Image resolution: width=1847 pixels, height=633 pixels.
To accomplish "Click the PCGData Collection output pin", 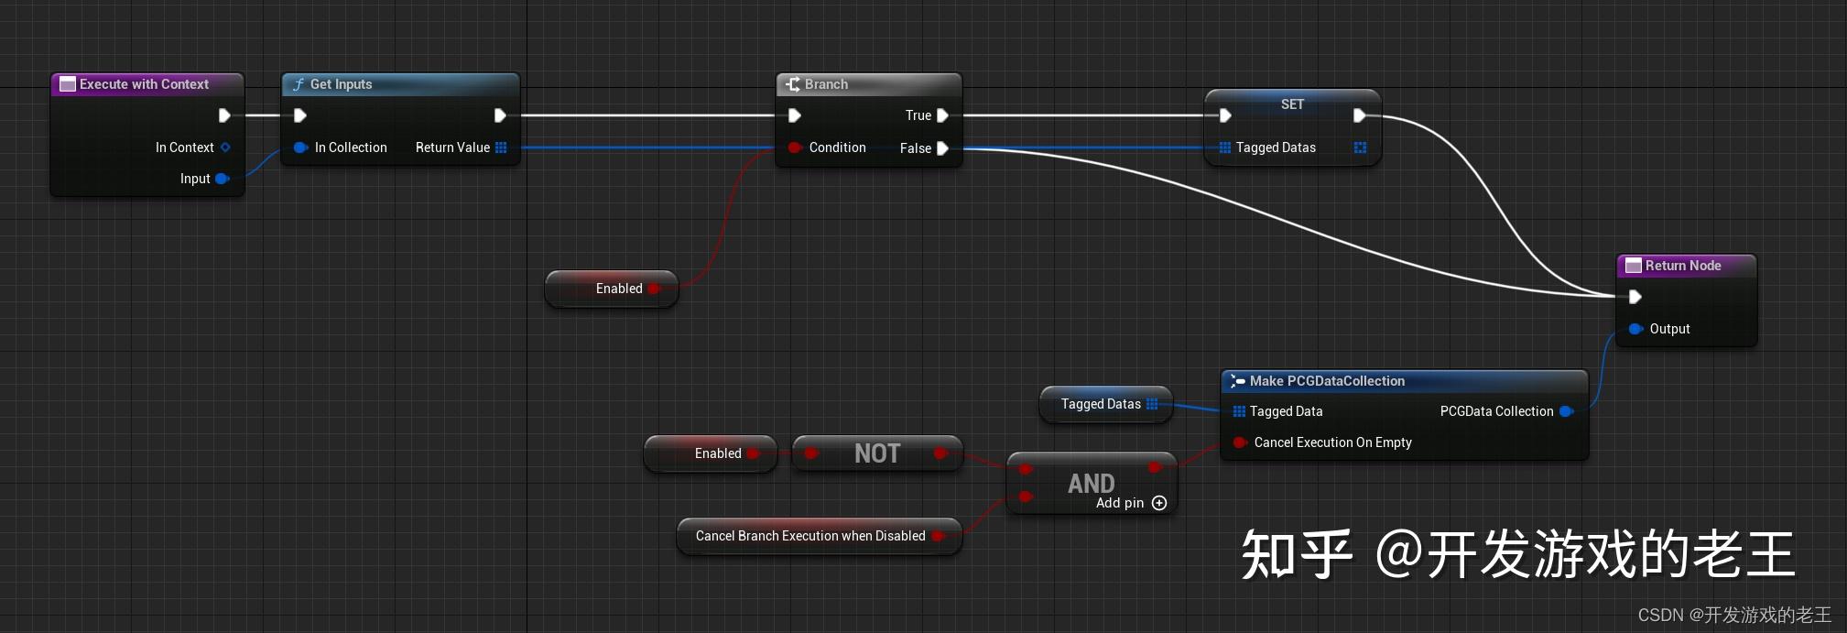I will (1567, 411).
